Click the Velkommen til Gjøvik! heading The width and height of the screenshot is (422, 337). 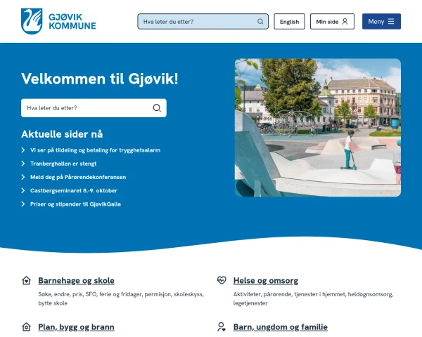click(x=100, y=79)
